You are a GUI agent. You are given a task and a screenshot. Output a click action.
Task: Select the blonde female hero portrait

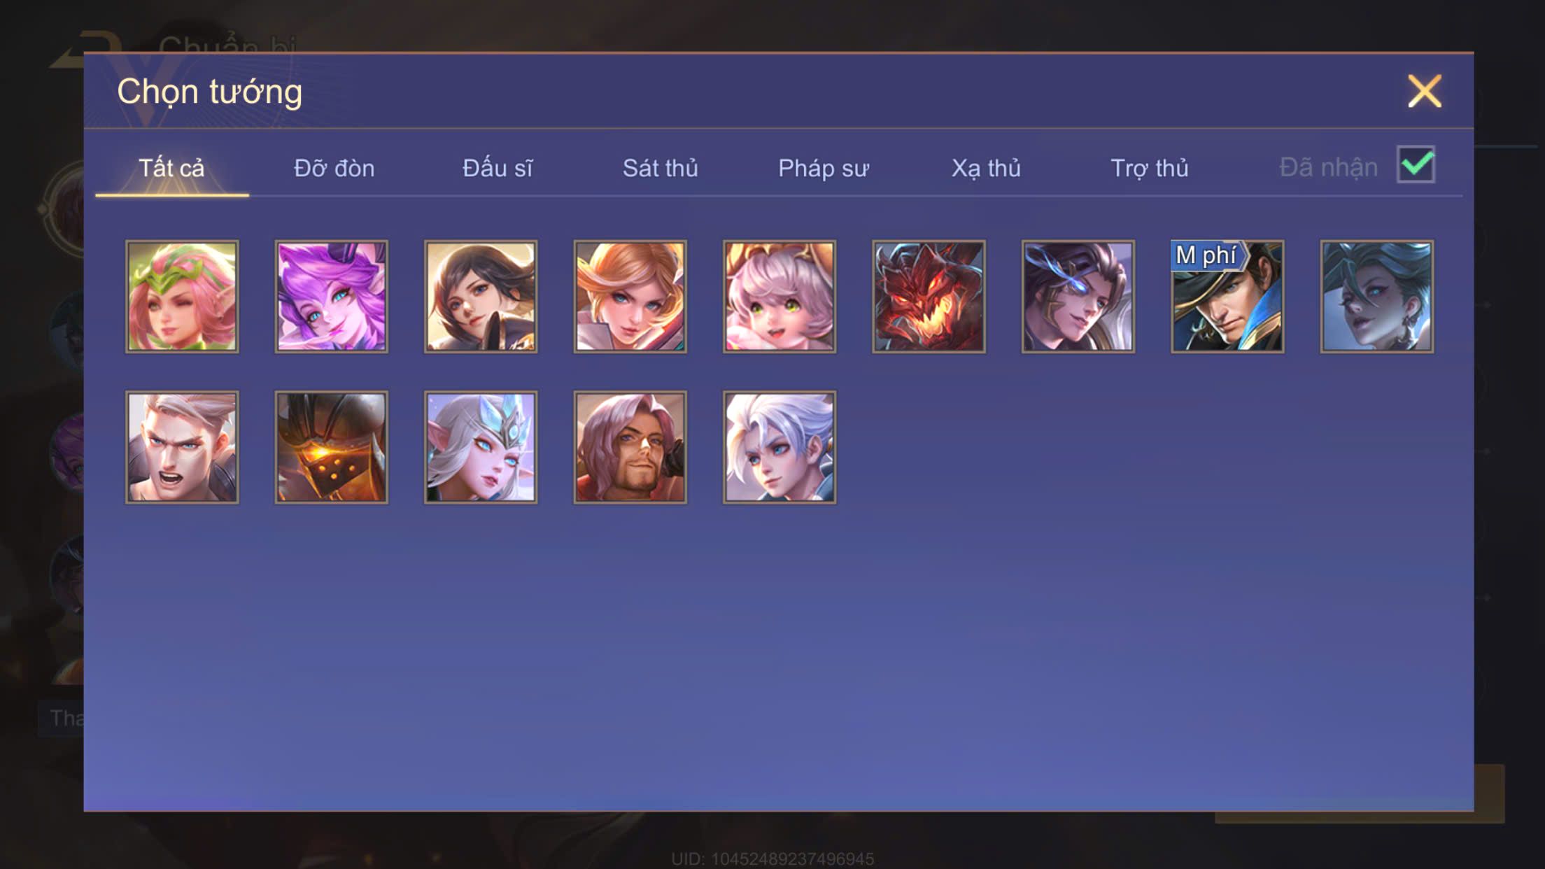[630, 297]
